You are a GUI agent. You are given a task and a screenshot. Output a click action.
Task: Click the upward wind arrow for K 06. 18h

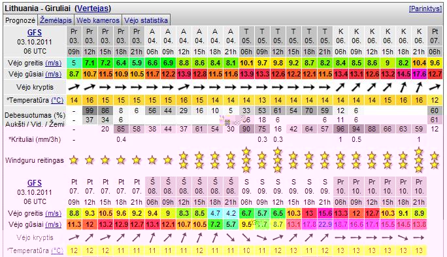click(403, 87)
